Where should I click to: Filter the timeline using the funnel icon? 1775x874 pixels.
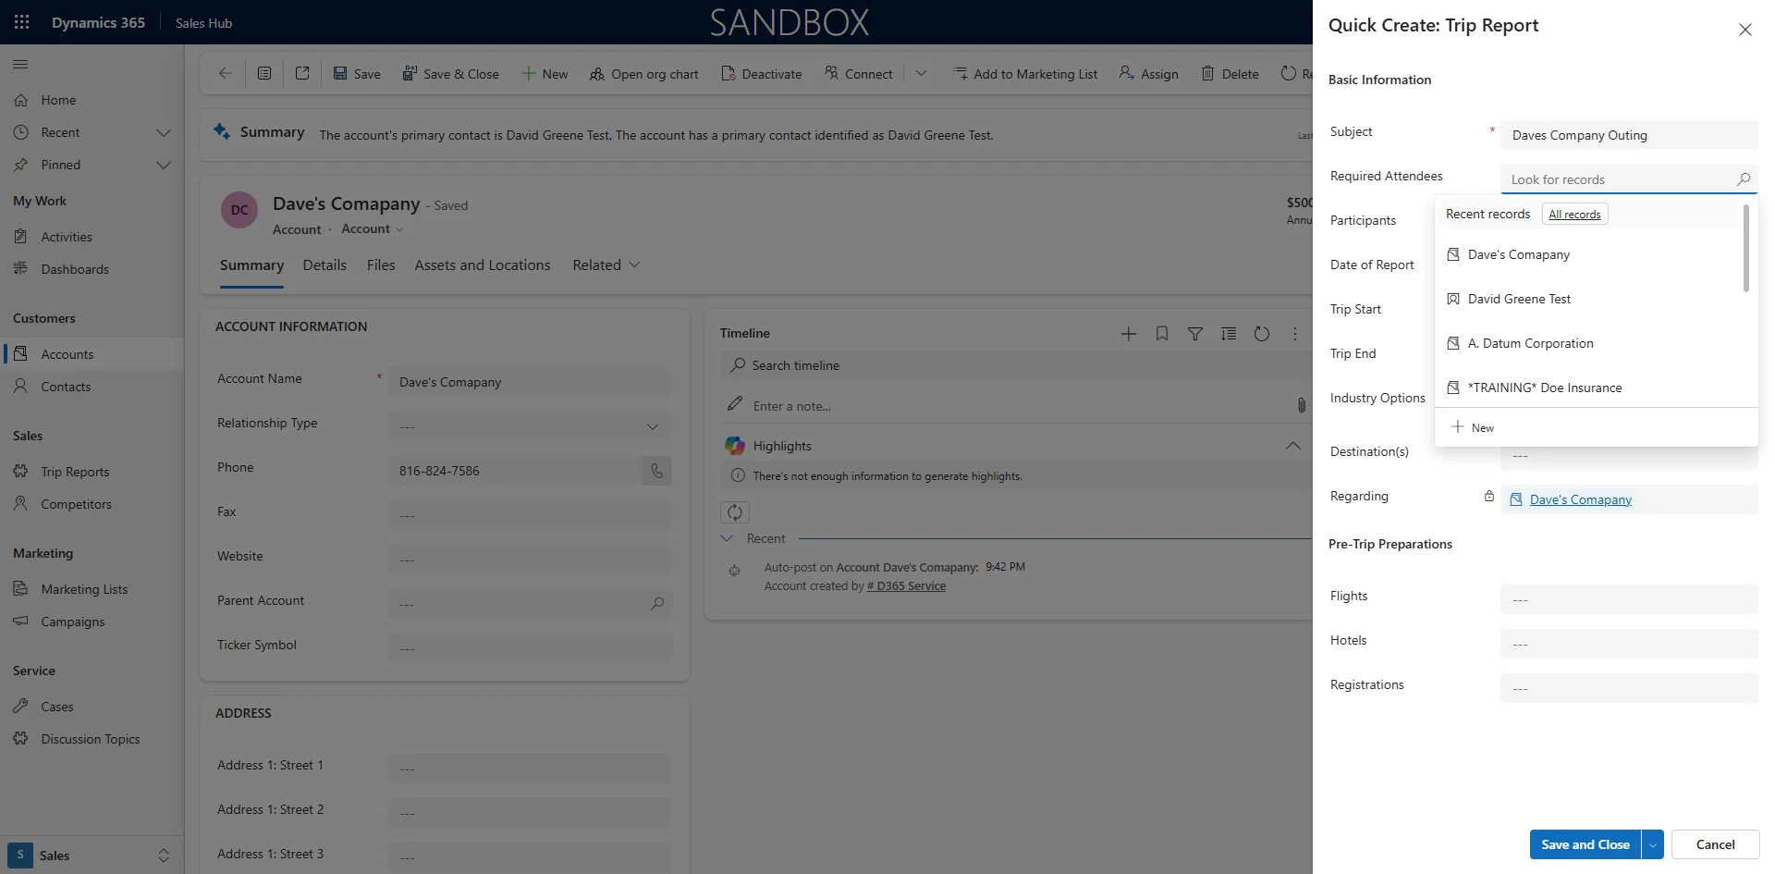(x=1195, y=333)
